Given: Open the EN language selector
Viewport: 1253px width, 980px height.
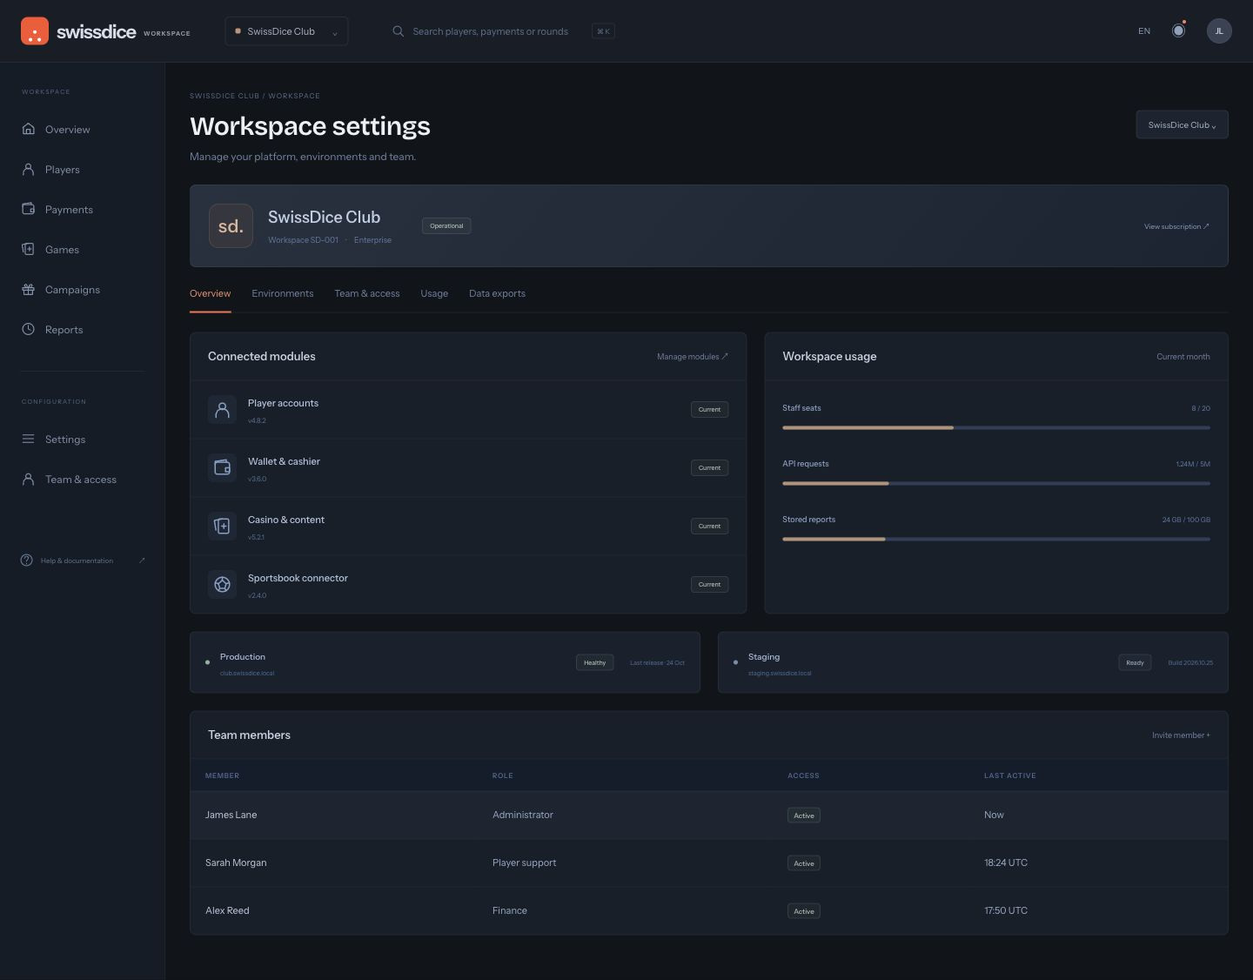Looking at the screenshot, I should point(1144,31).
